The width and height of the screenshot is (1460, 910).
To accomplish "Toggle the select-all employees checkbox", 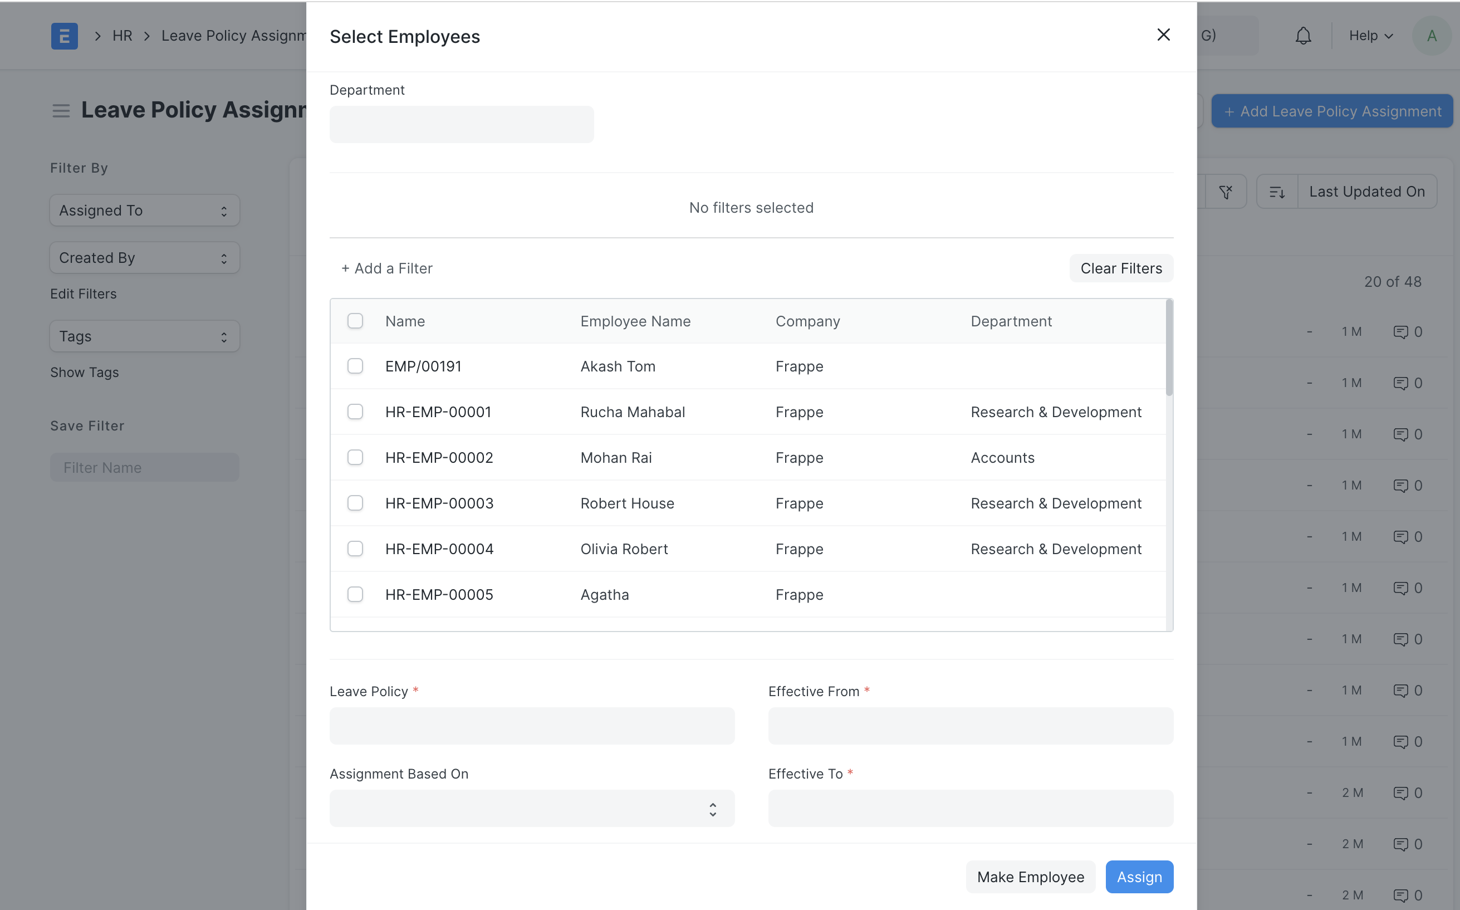I will click(355, 321).
